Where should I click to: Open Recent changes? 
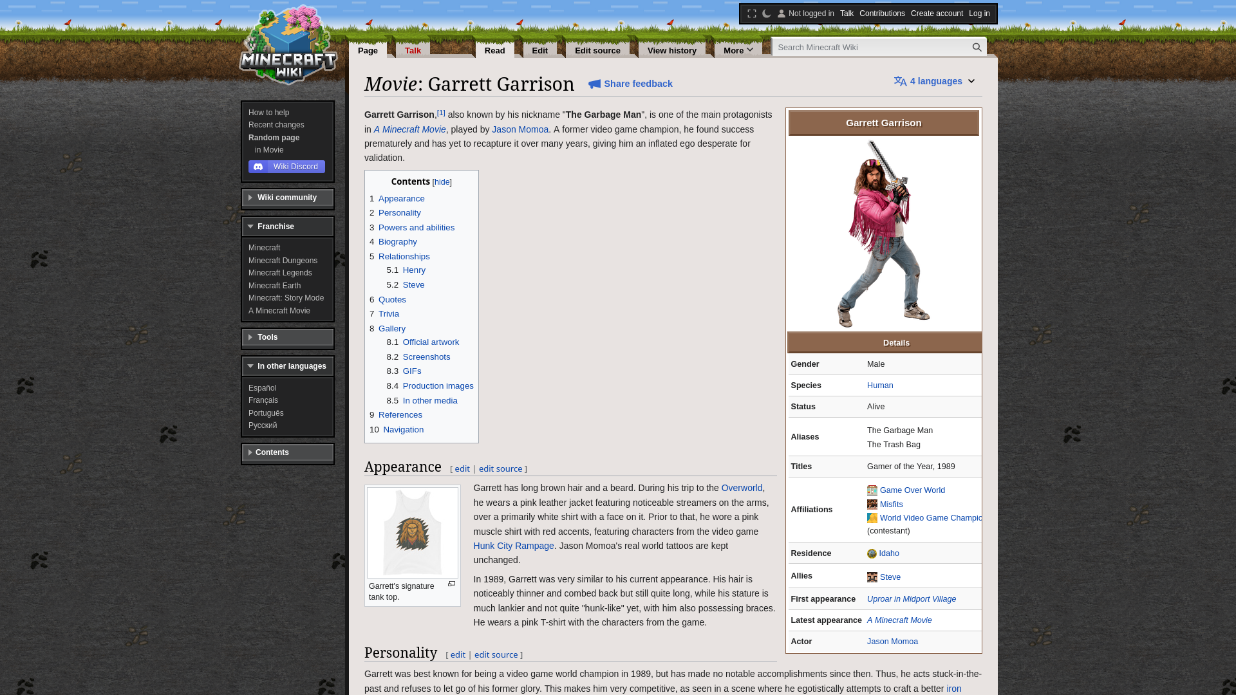click(276, 125)
